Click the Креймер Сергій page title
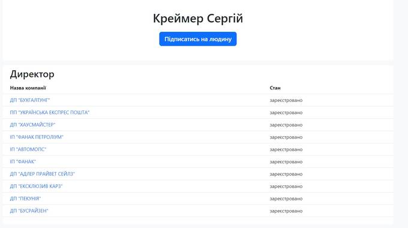The height and width of the screenshot is (228, 408). coord(198,19)
